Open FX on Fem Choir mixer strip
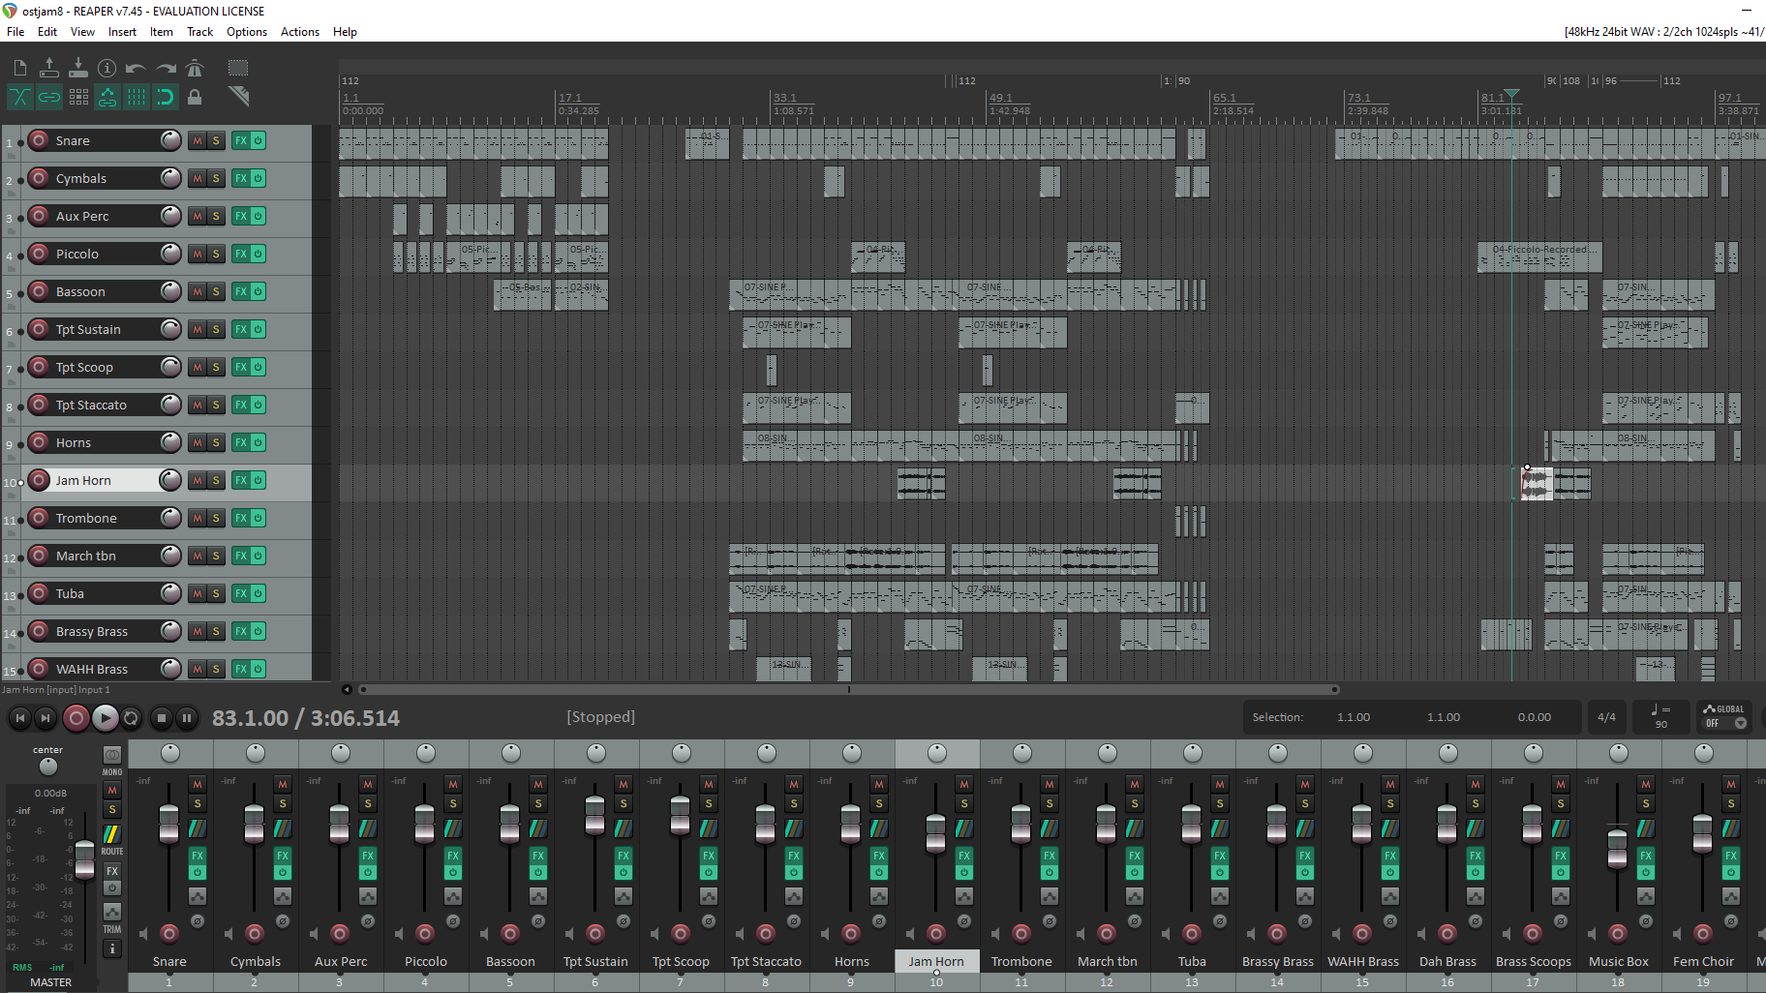Screen dimensions: 1766x993 1731,856
